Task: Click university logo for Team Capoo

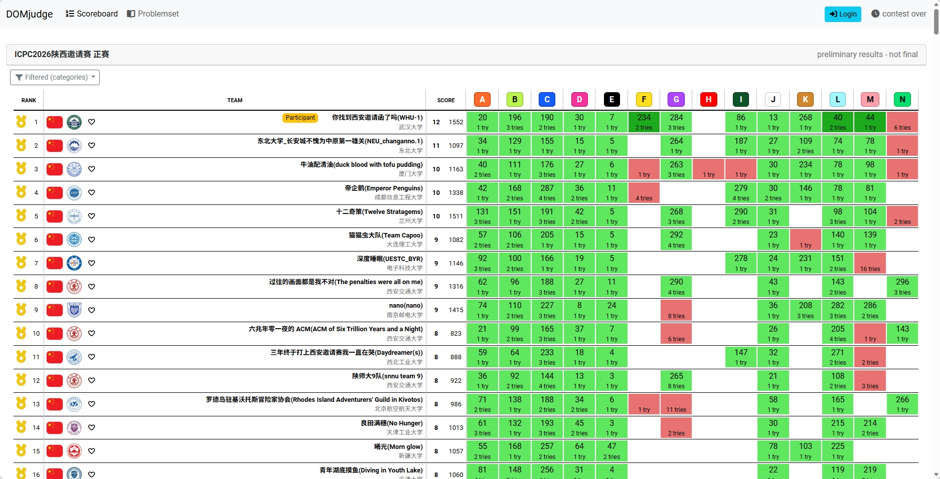Action: tap(74, 239)
